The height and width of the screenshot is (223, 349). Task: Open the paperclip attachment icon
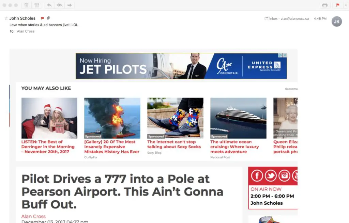click(48, 18)
